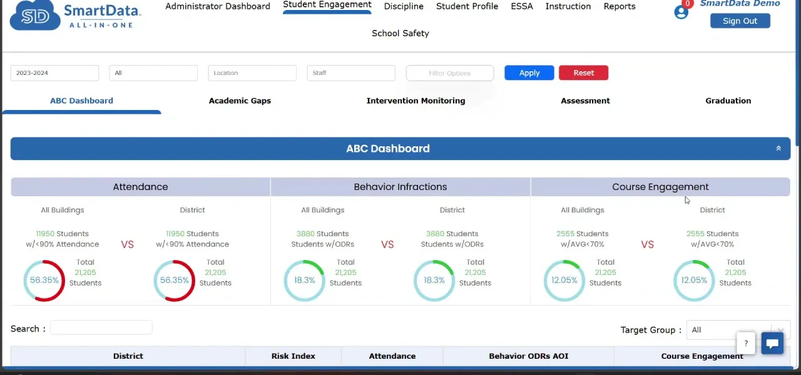
Task: Click the red notification badge on avatar
Action: [x=688, y=4]
